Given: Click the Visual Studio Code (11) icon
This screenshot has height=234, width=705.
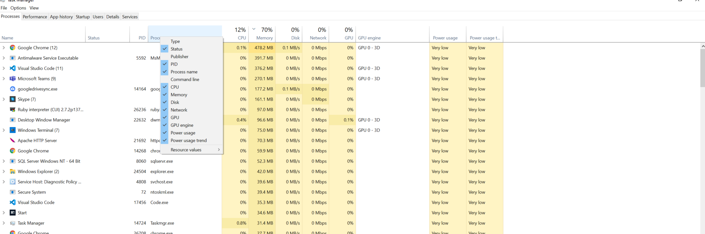Looking at the screenshot, I should [13, 68].
